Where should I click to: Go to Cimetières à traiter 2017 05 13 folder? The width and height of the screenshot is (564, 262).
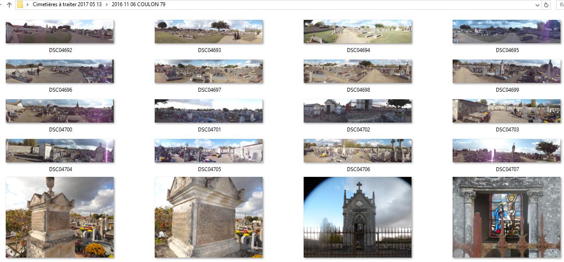pos(67,5)
